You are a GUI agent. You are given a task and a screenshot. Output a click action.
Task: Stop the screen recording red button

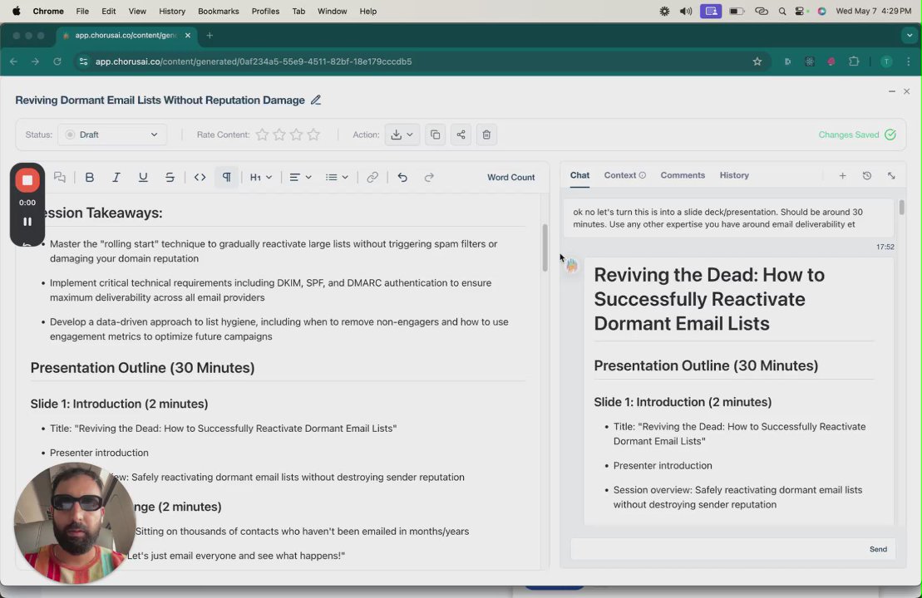click(x=27, y=180)
